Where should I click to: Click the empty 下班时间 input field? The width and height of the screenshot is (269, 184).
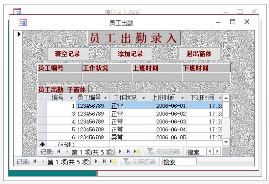point(206,77)
